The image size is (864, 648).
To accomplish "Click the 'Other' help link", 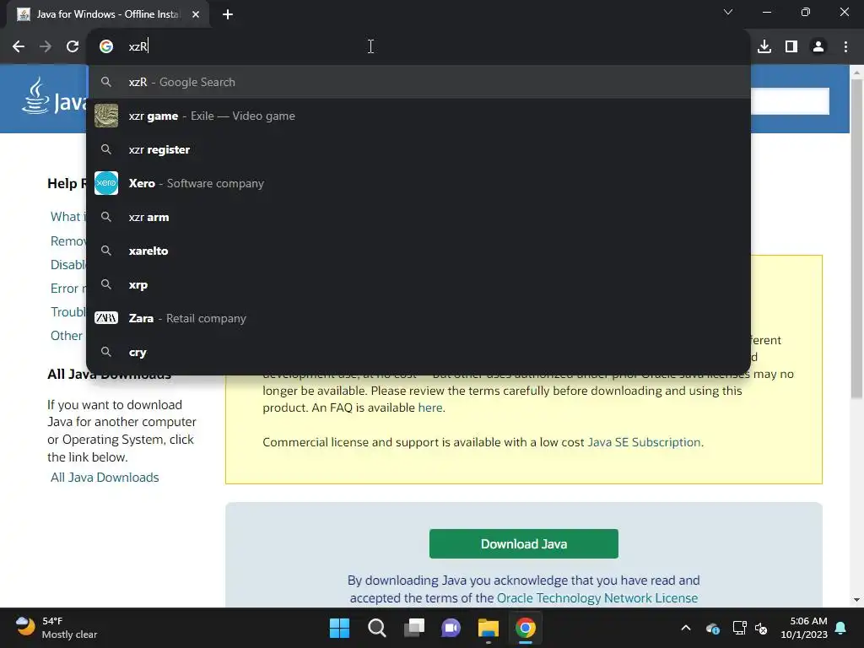I will pyautogui.click(x=67, y=336).
